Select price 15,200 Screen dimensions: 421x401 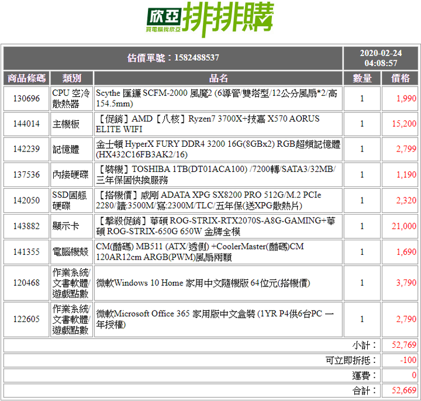coord(404,124)
